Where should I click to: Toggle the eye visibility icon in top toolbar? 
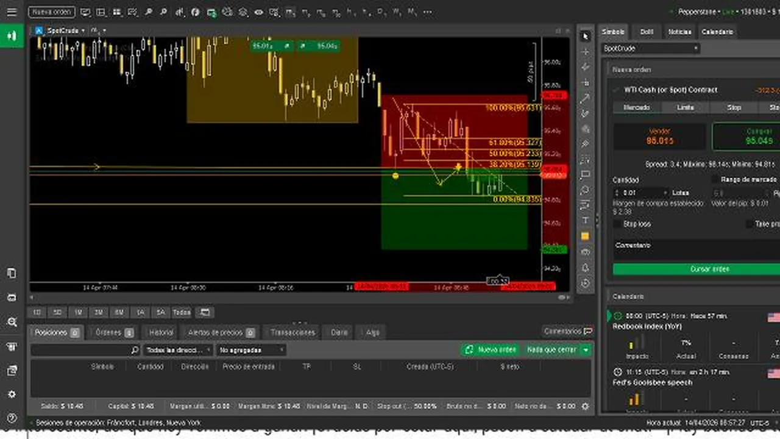pos(259,12)
